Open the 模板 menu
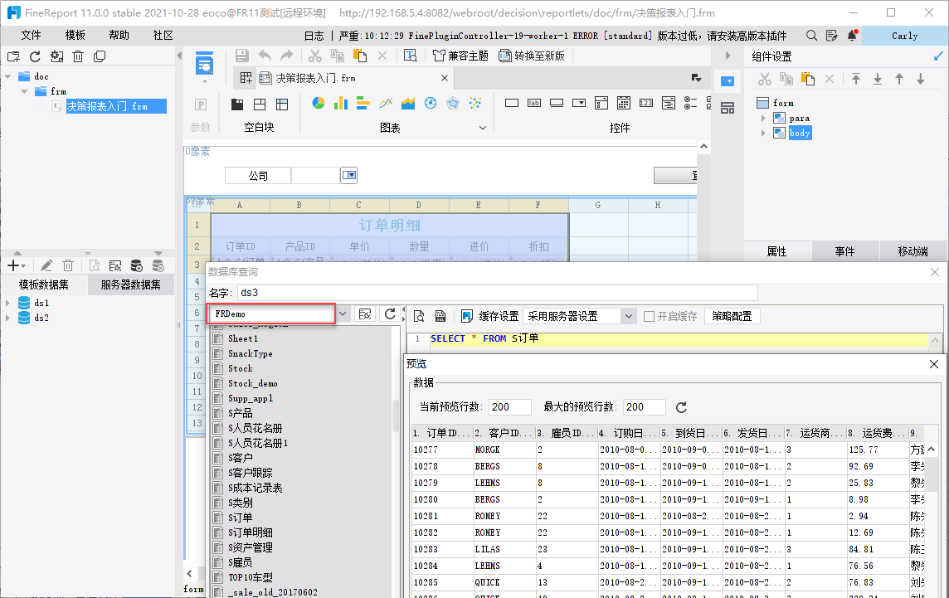The height and width of the screenshot is (598, 949). point(75,36)
